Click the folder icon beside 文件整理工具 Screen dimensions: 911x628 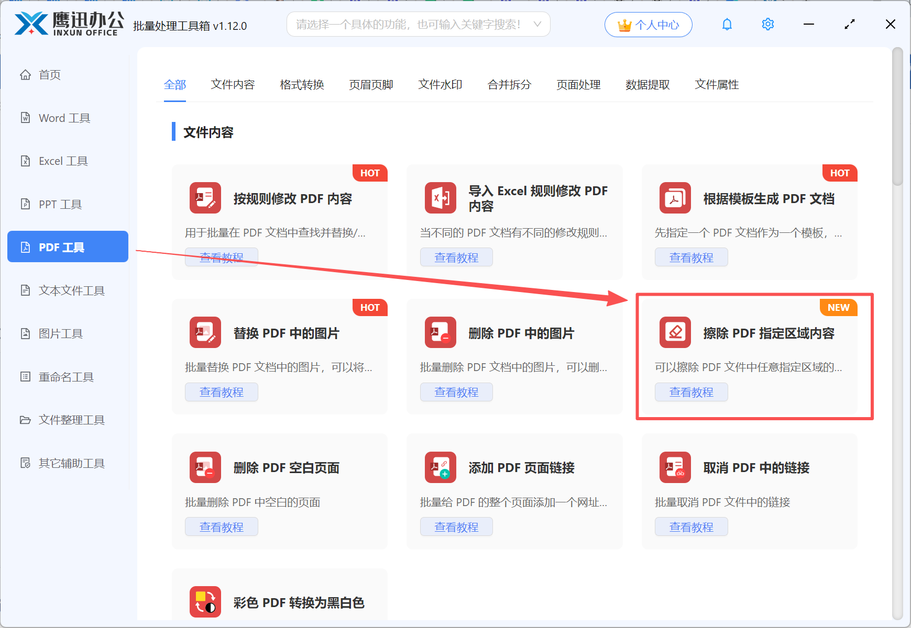(25, 420)
